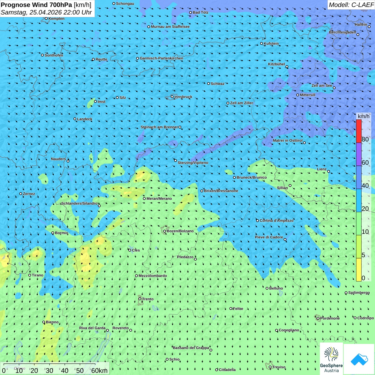Click the Sterzing/Vipiteno marker
Viewport: 375px width, 375px height.
pyautogui.click(x=175, y=160)
